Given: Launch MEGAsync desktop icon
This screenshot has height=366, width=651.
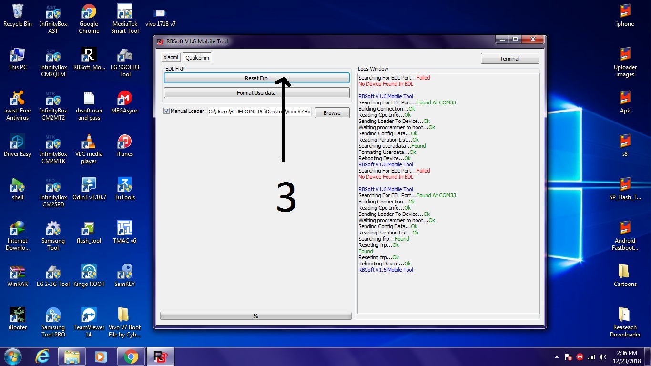Looking at the screenshot, I should pos(125,102).
